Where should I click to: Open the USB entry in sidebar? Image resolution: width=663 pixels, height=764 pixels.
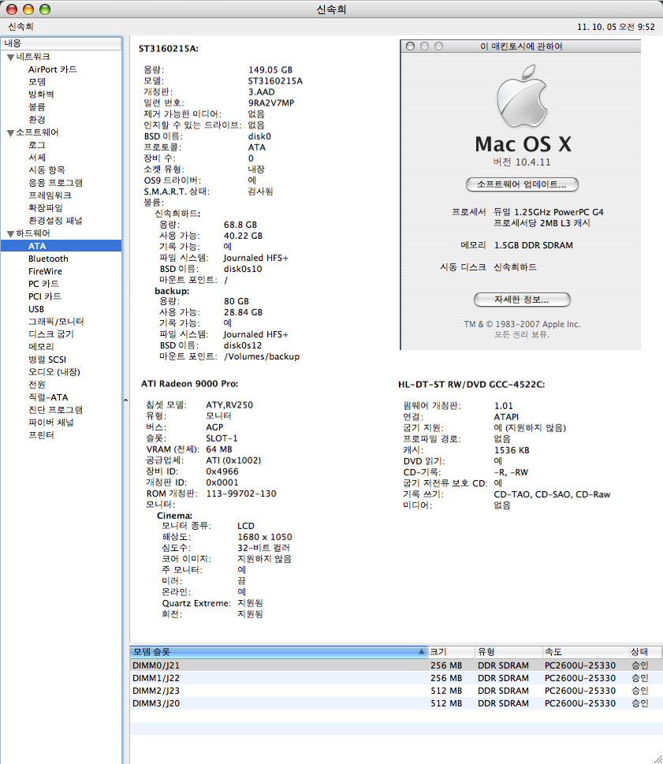pos(36,309)
